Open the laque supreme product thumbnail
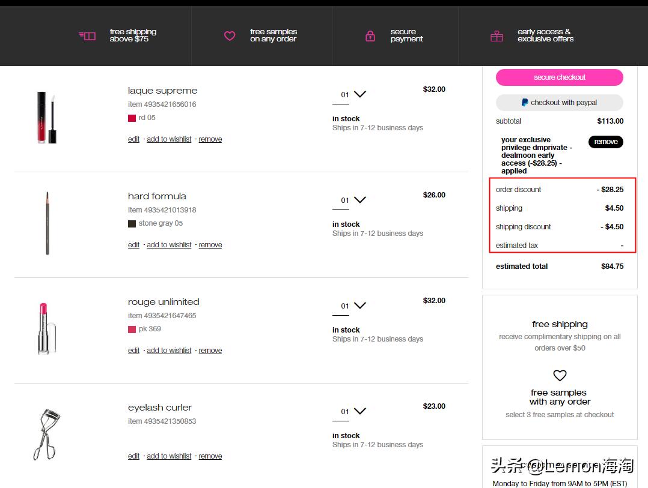Viewport: 648px width, 488px height. pyautogui.click(x=47, y=117)
